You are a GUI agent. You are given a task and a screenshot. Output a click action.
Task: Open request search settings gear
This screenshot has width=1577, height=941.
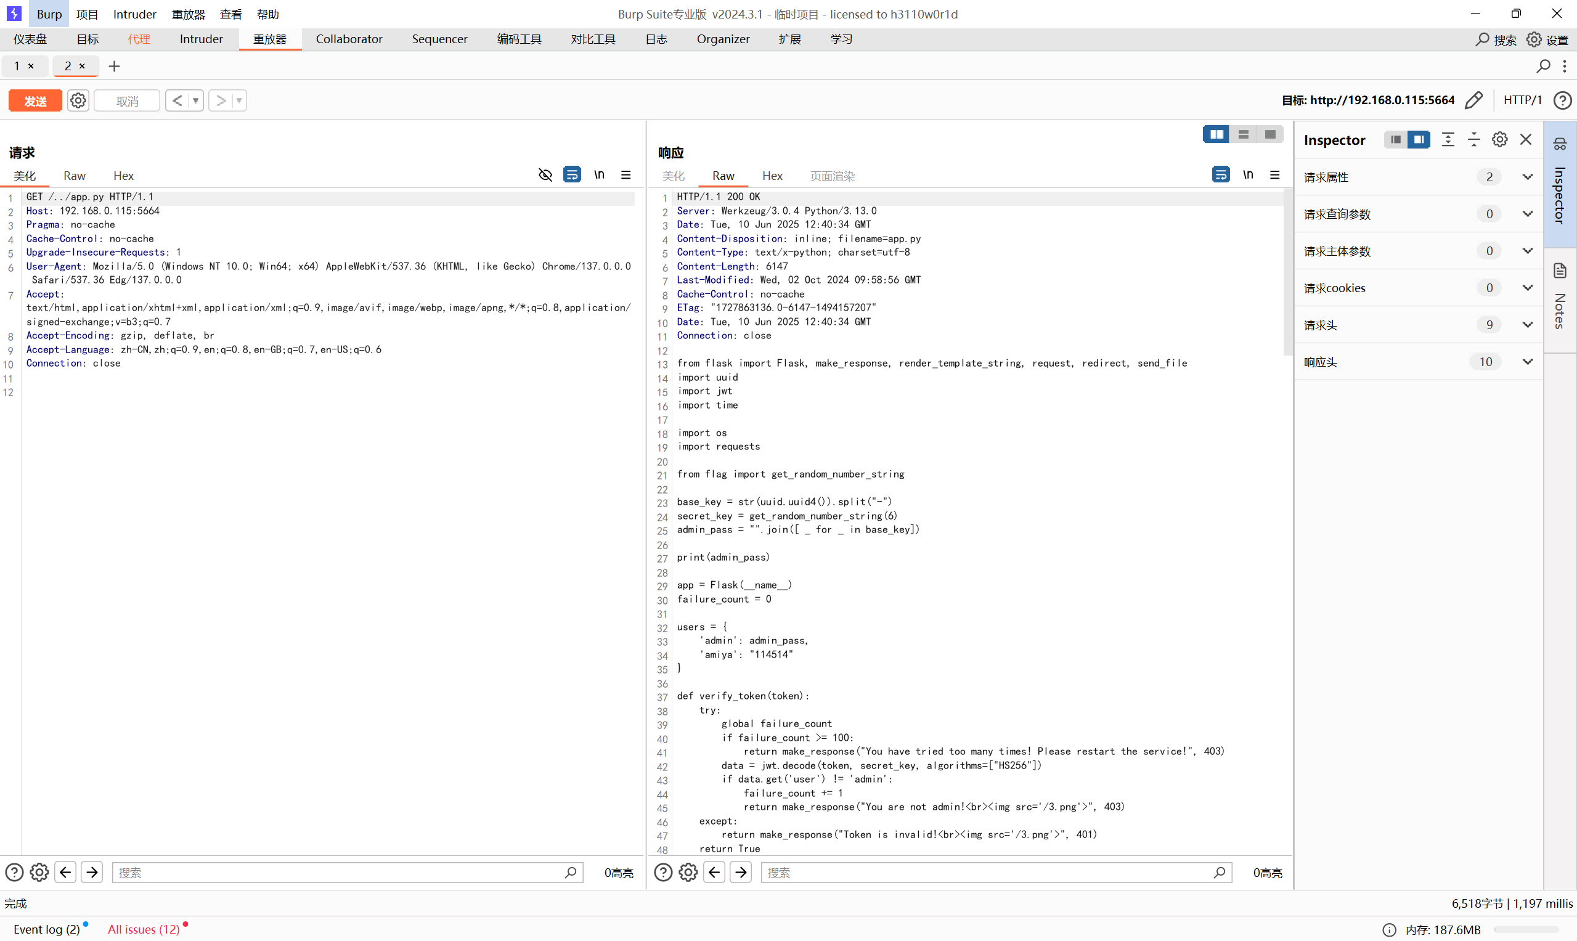coord(39,873)
